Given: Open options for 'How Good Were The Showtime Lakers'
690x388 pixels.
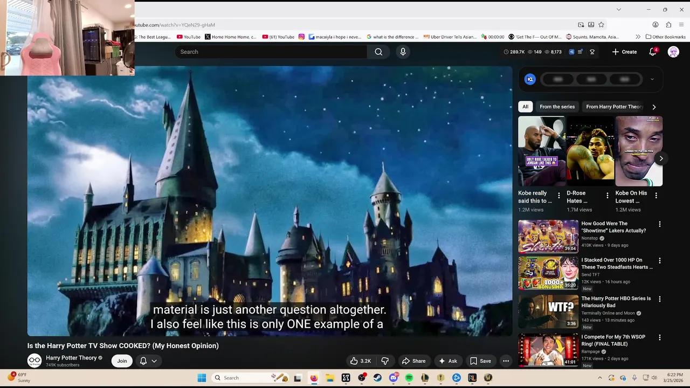Looking at the screenshot, I should [659, 224].
